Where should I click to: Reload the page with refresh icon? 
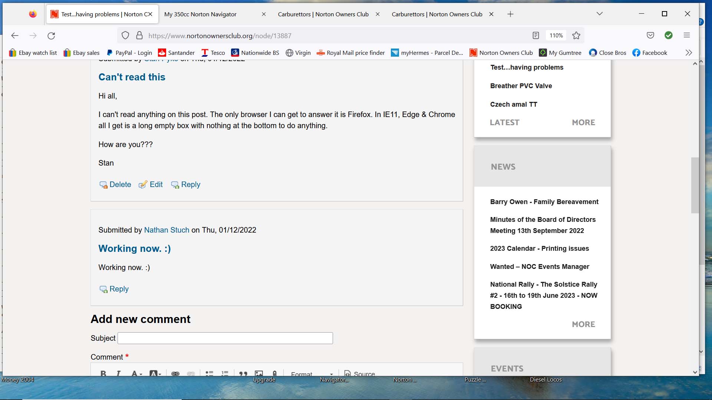51,36
